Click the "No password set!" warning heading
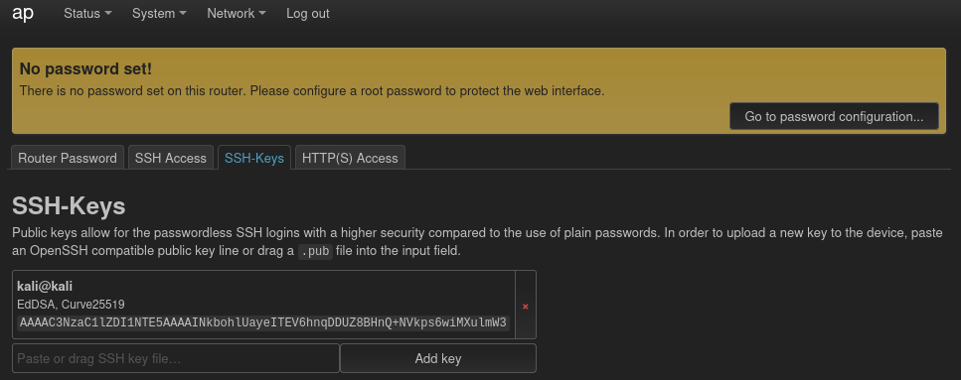This screenshot has height=380, width=961. (x=85, y=68)
